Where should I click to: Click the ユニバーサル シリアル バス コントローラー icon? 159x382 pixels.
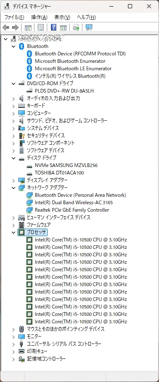pos(22,344)
